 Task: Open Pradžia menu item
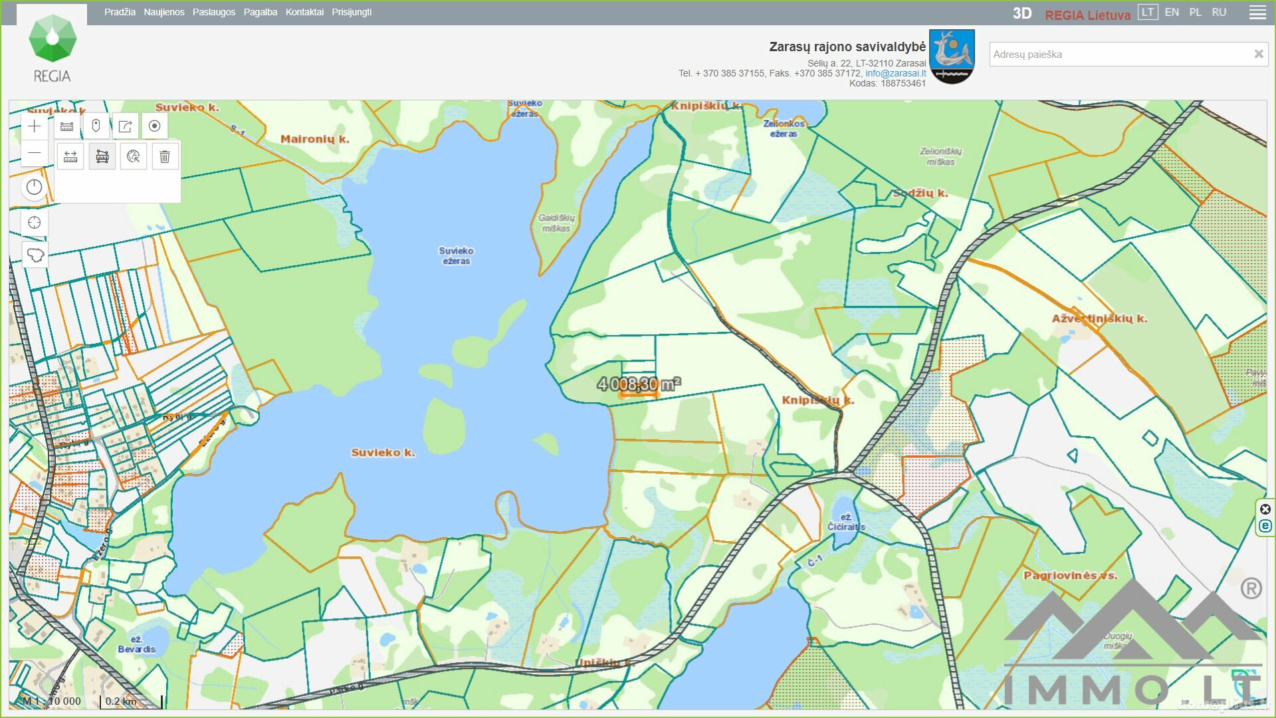(120, 12)
